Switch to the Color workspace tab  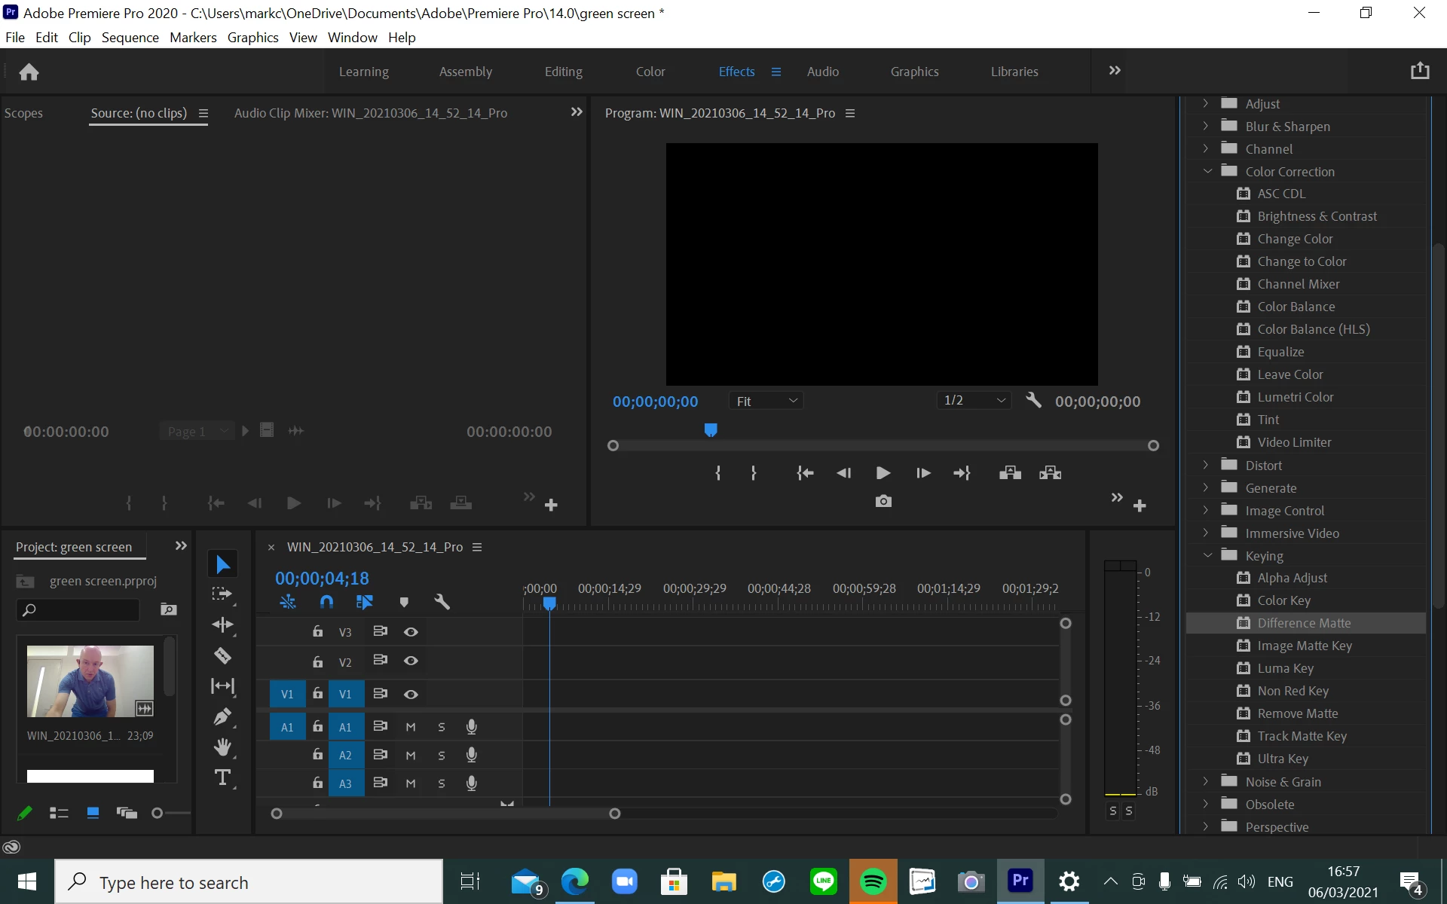pyautogui.click(x=650, y=72)
